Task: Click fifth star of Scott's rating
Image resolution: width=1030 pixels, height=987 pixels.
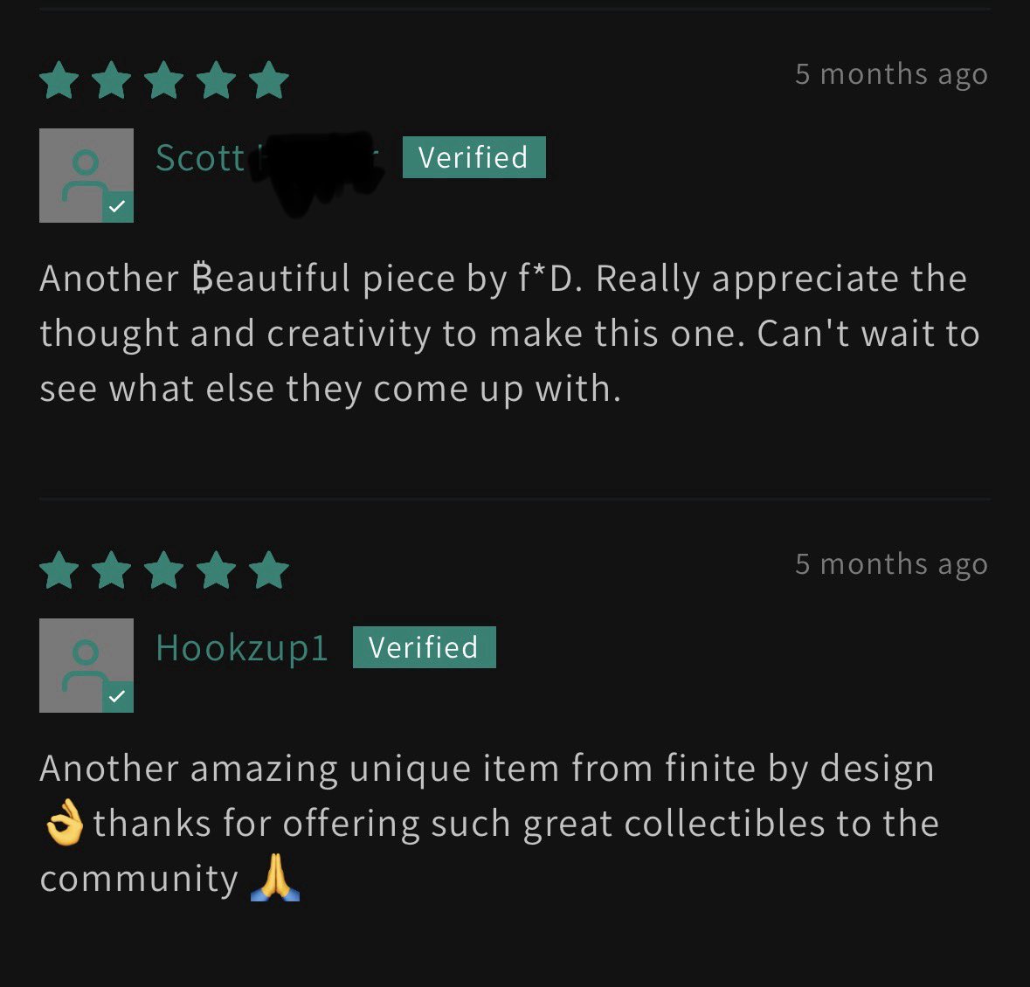Action: (x=269, y=80)
